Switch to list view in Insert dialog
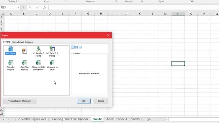This screenshot has width=219, height=123. tap(77, 47)
